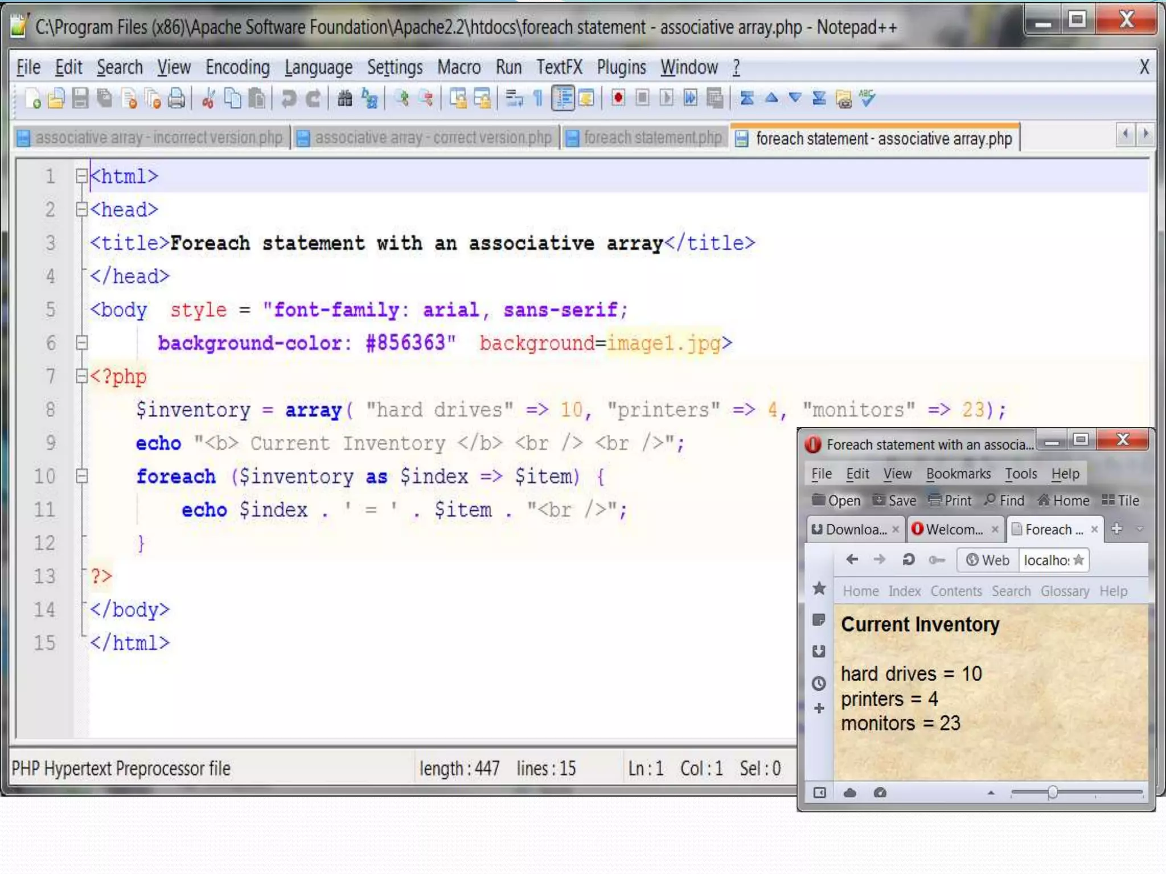
Task: Start macro recording with red record icon
Action: point(618,98)
